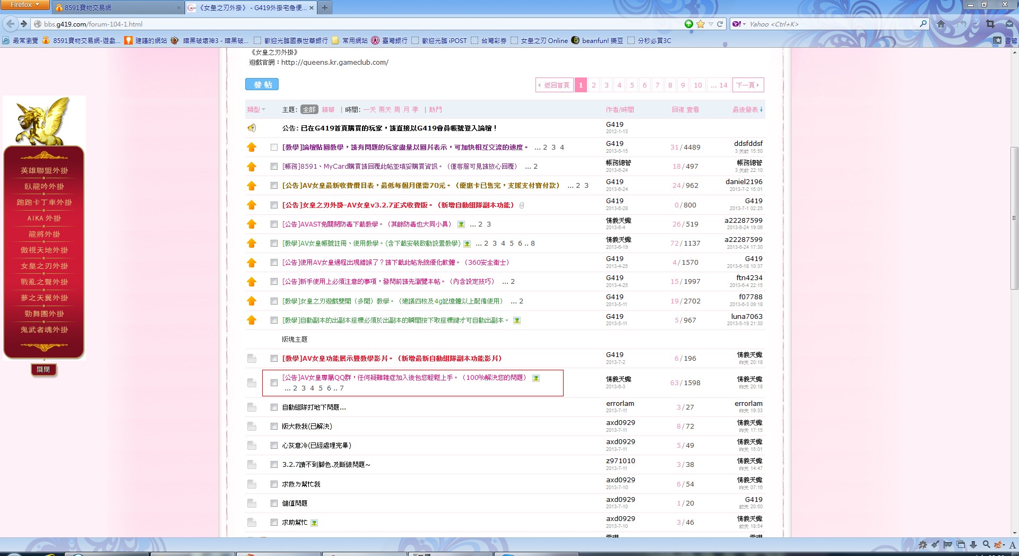Image resolution: width=1019 pixels, height=556 pixels.
Task: Select the 全部 topic filter
Action: [x=309, y=110]
